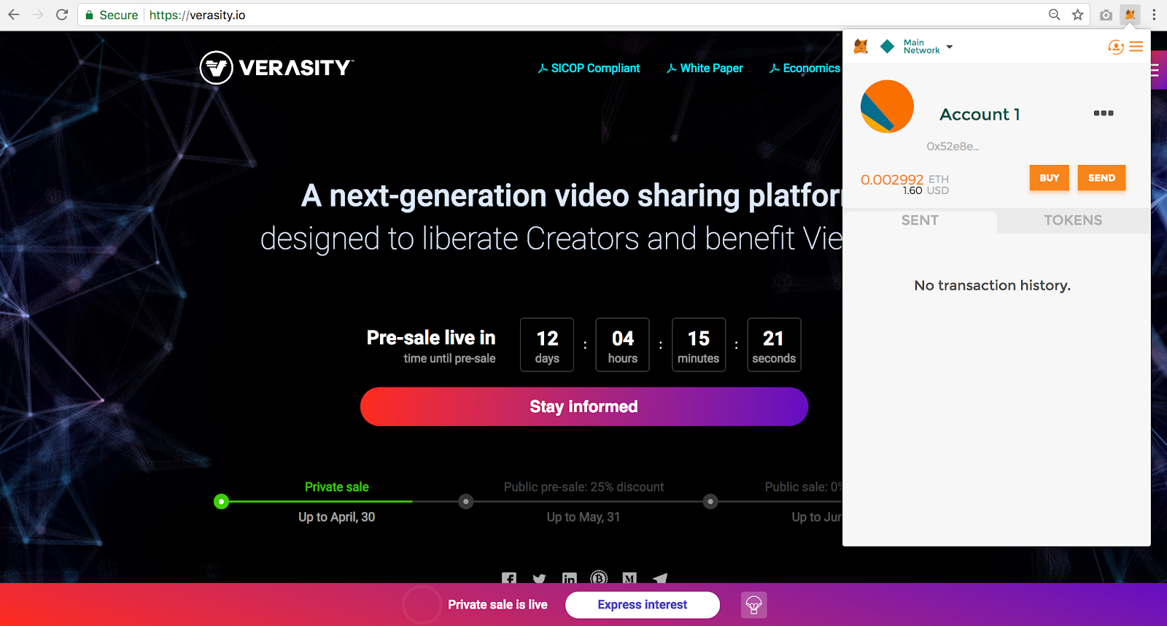1167x626 pixels.
Task: Click the camera extension icon
Action: pos(1106,15)
